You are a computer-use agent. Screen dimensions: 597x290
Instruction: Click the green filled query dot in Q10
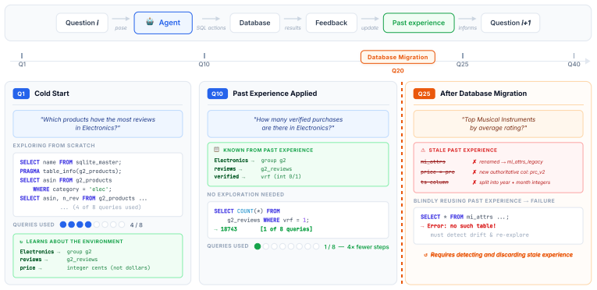point(258,246)
